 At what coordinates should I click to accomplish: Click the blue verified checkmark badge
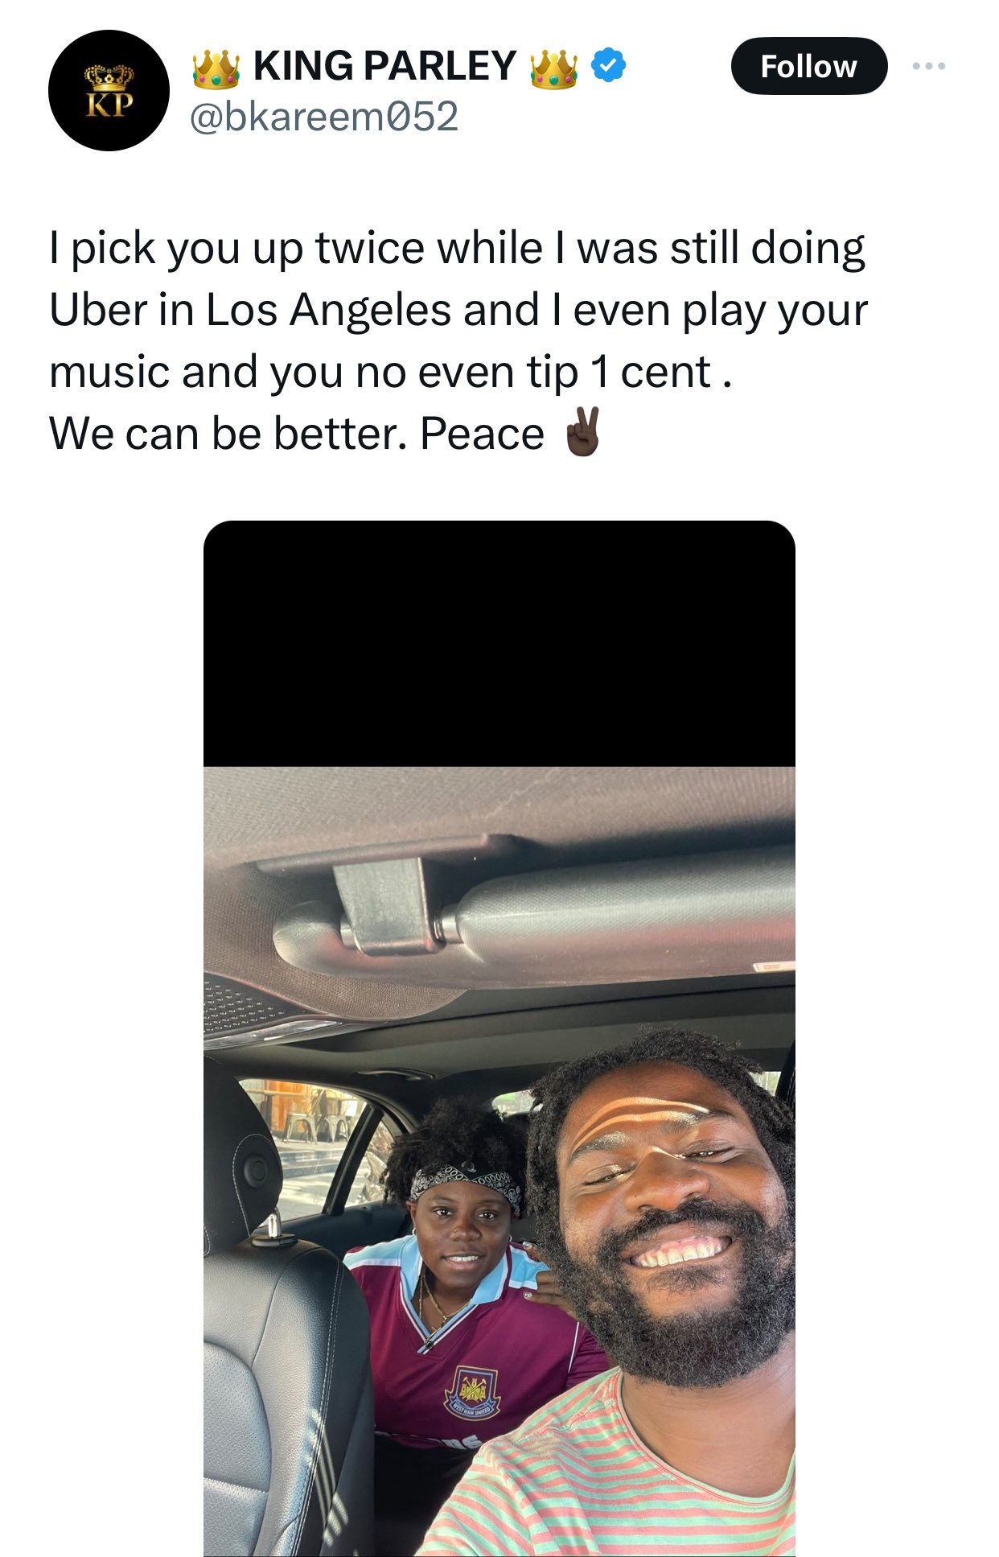tap(609, 65)
